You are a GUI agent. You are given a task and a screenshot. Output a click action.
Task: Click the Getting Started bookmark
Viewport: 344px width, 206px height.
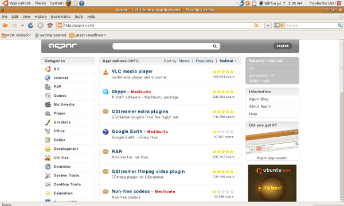coord(50,35)
